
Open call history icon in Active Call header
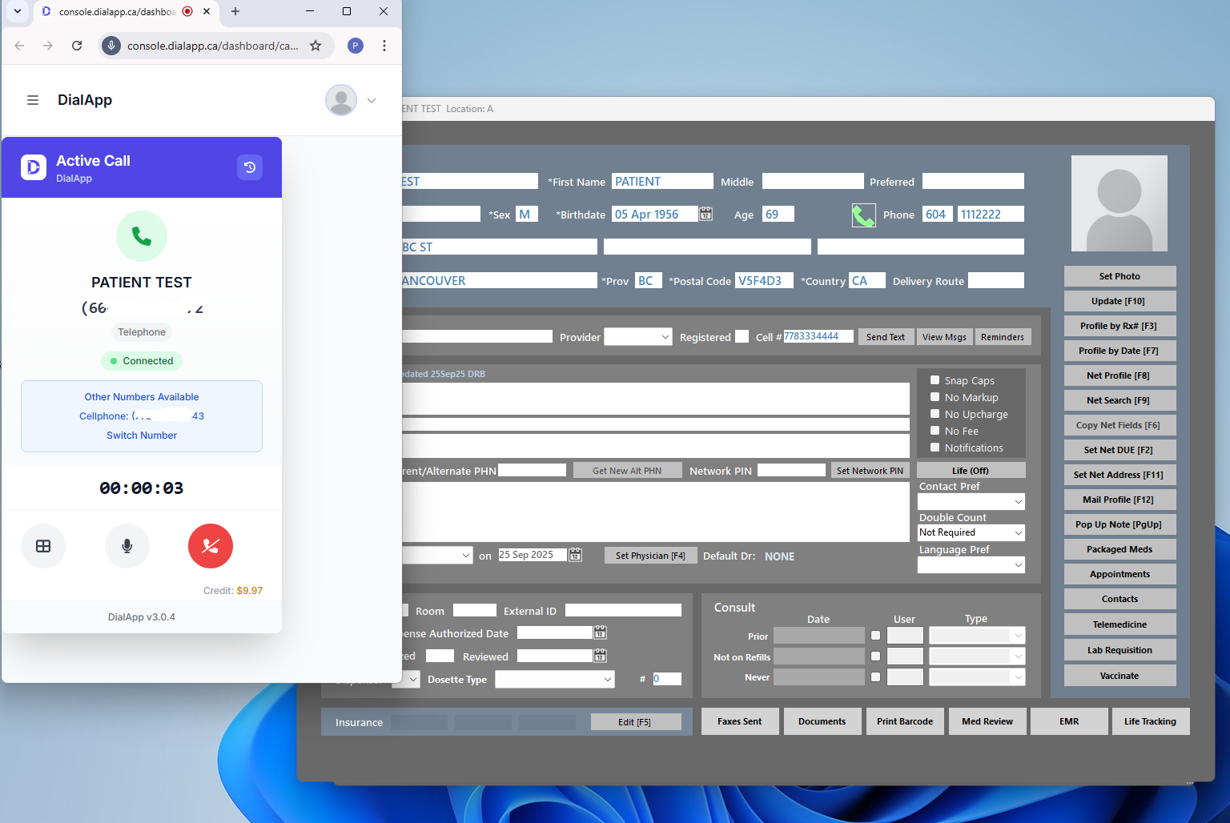click(x=250, y=167)
